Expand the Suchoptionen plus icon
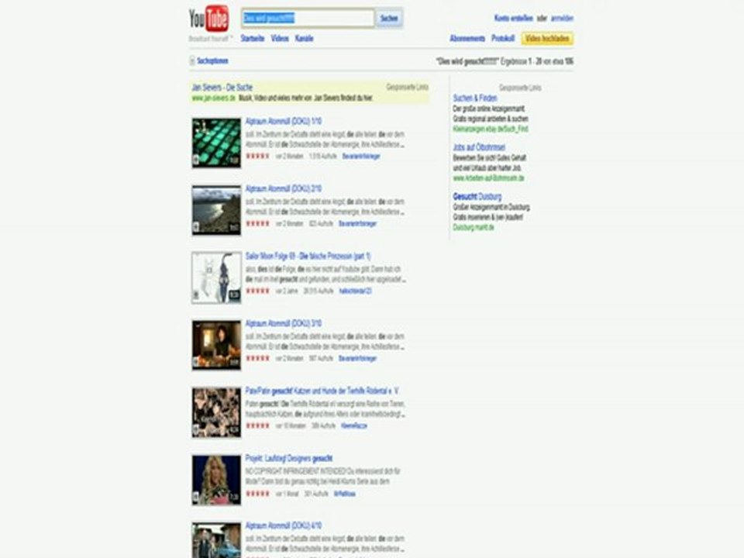The image size is (744, 558). pyautogui.click(x=192, y=61)
